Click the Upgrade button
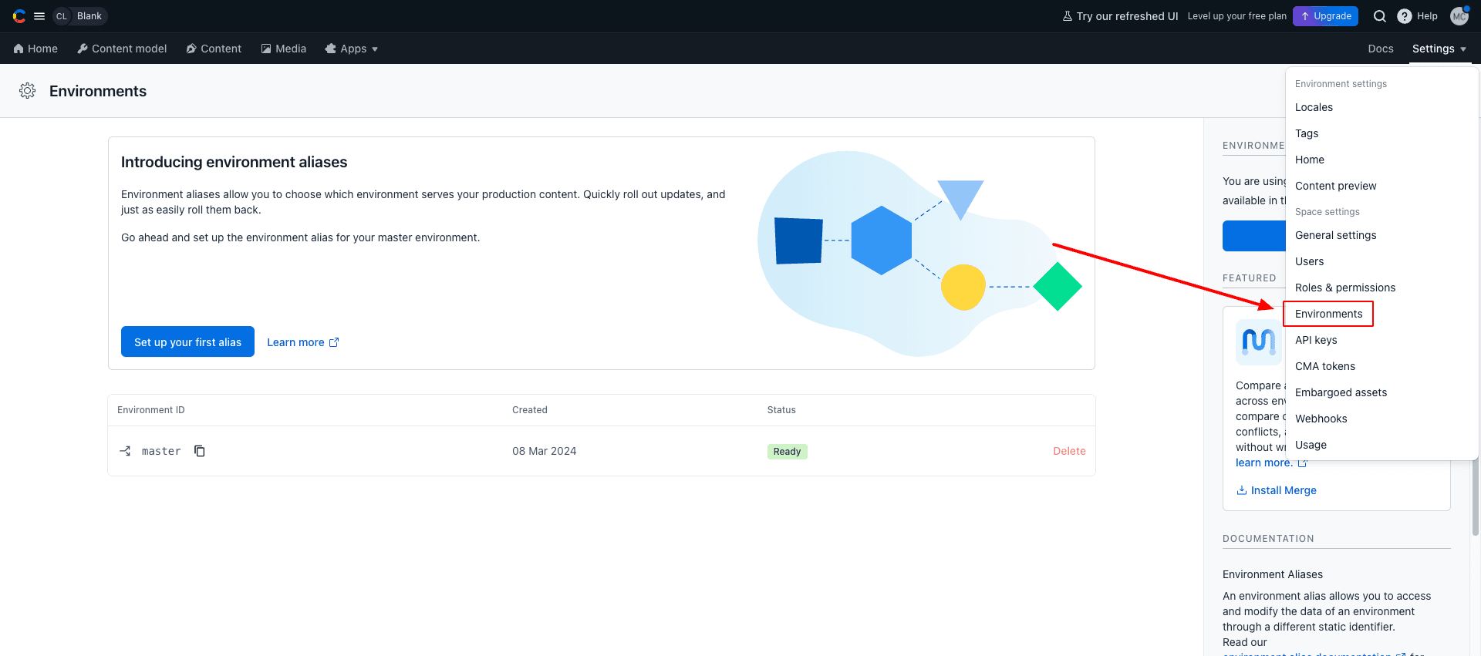 point(1325,16)
